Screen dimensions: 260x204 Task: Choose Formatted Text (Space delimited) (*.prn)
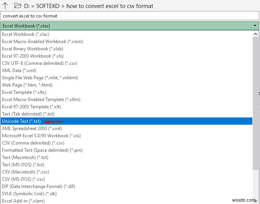click(126, 150)
